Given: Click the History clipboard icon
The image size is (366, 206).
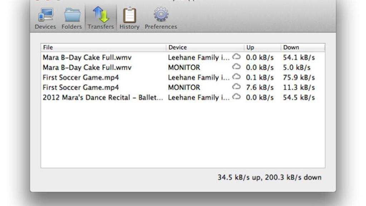Looking at the screenshot, I should click(x=129, y=16).
